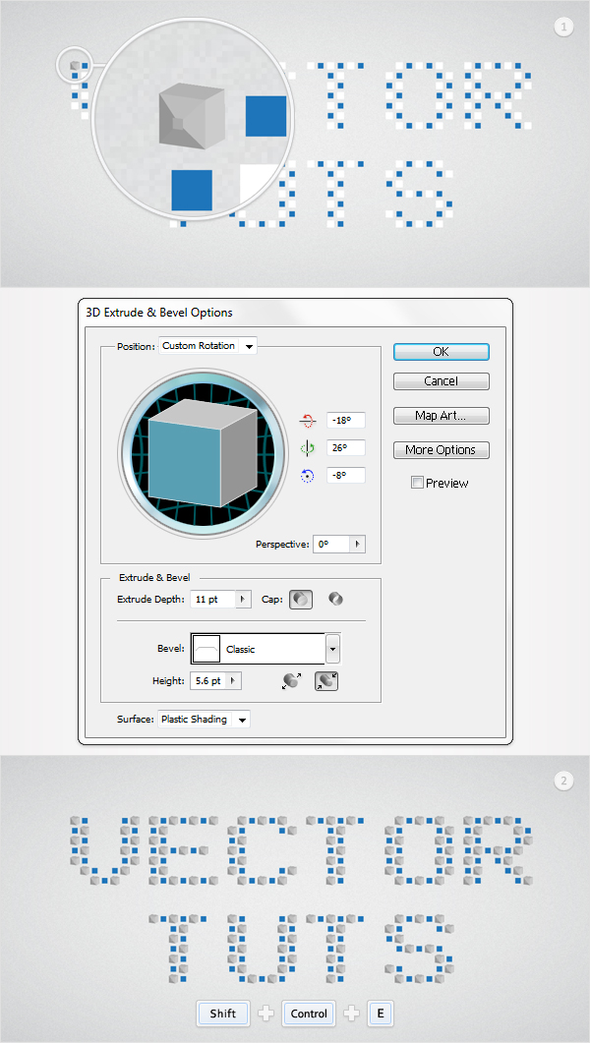This screenshot has width=590, height=1043.
Task: Open the Extrude Depth slider arrow
Action: pyautogui.click(x=242, y=599)
